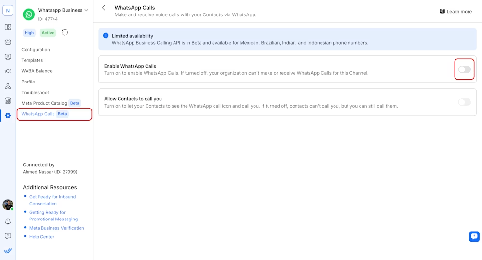482x260 pixels.
Task: Open the notifications bell icon
Action: click(8, 221)
